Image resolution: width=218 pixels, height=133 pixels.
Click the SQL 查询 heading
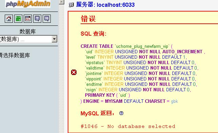pyautogui.click(x=93, y=34)
